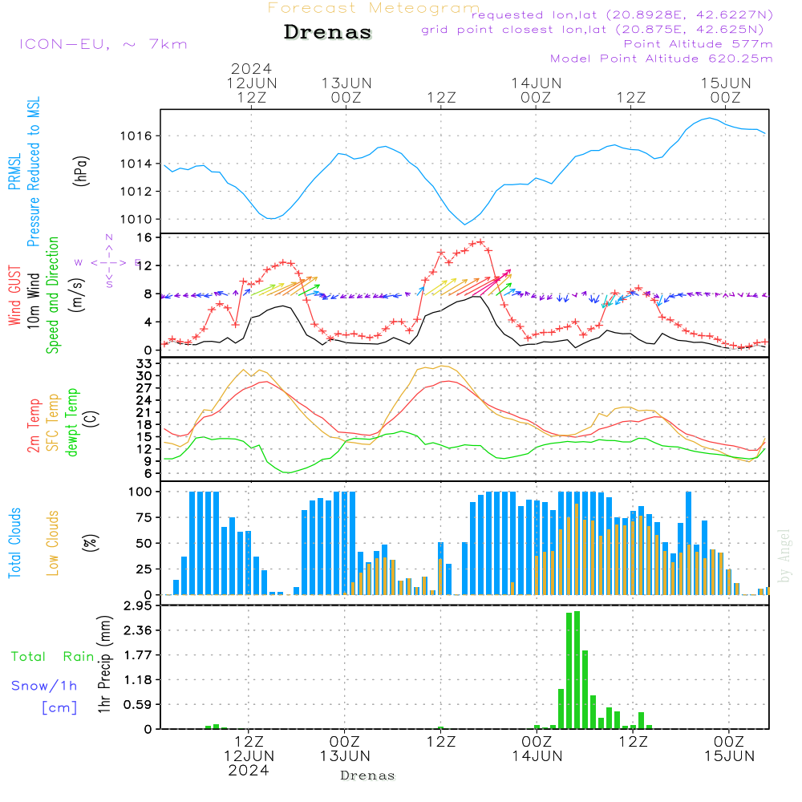
Task: Click the '12Z 12JUN 2024' label below the precipitation chart
Action: [249, 756]
